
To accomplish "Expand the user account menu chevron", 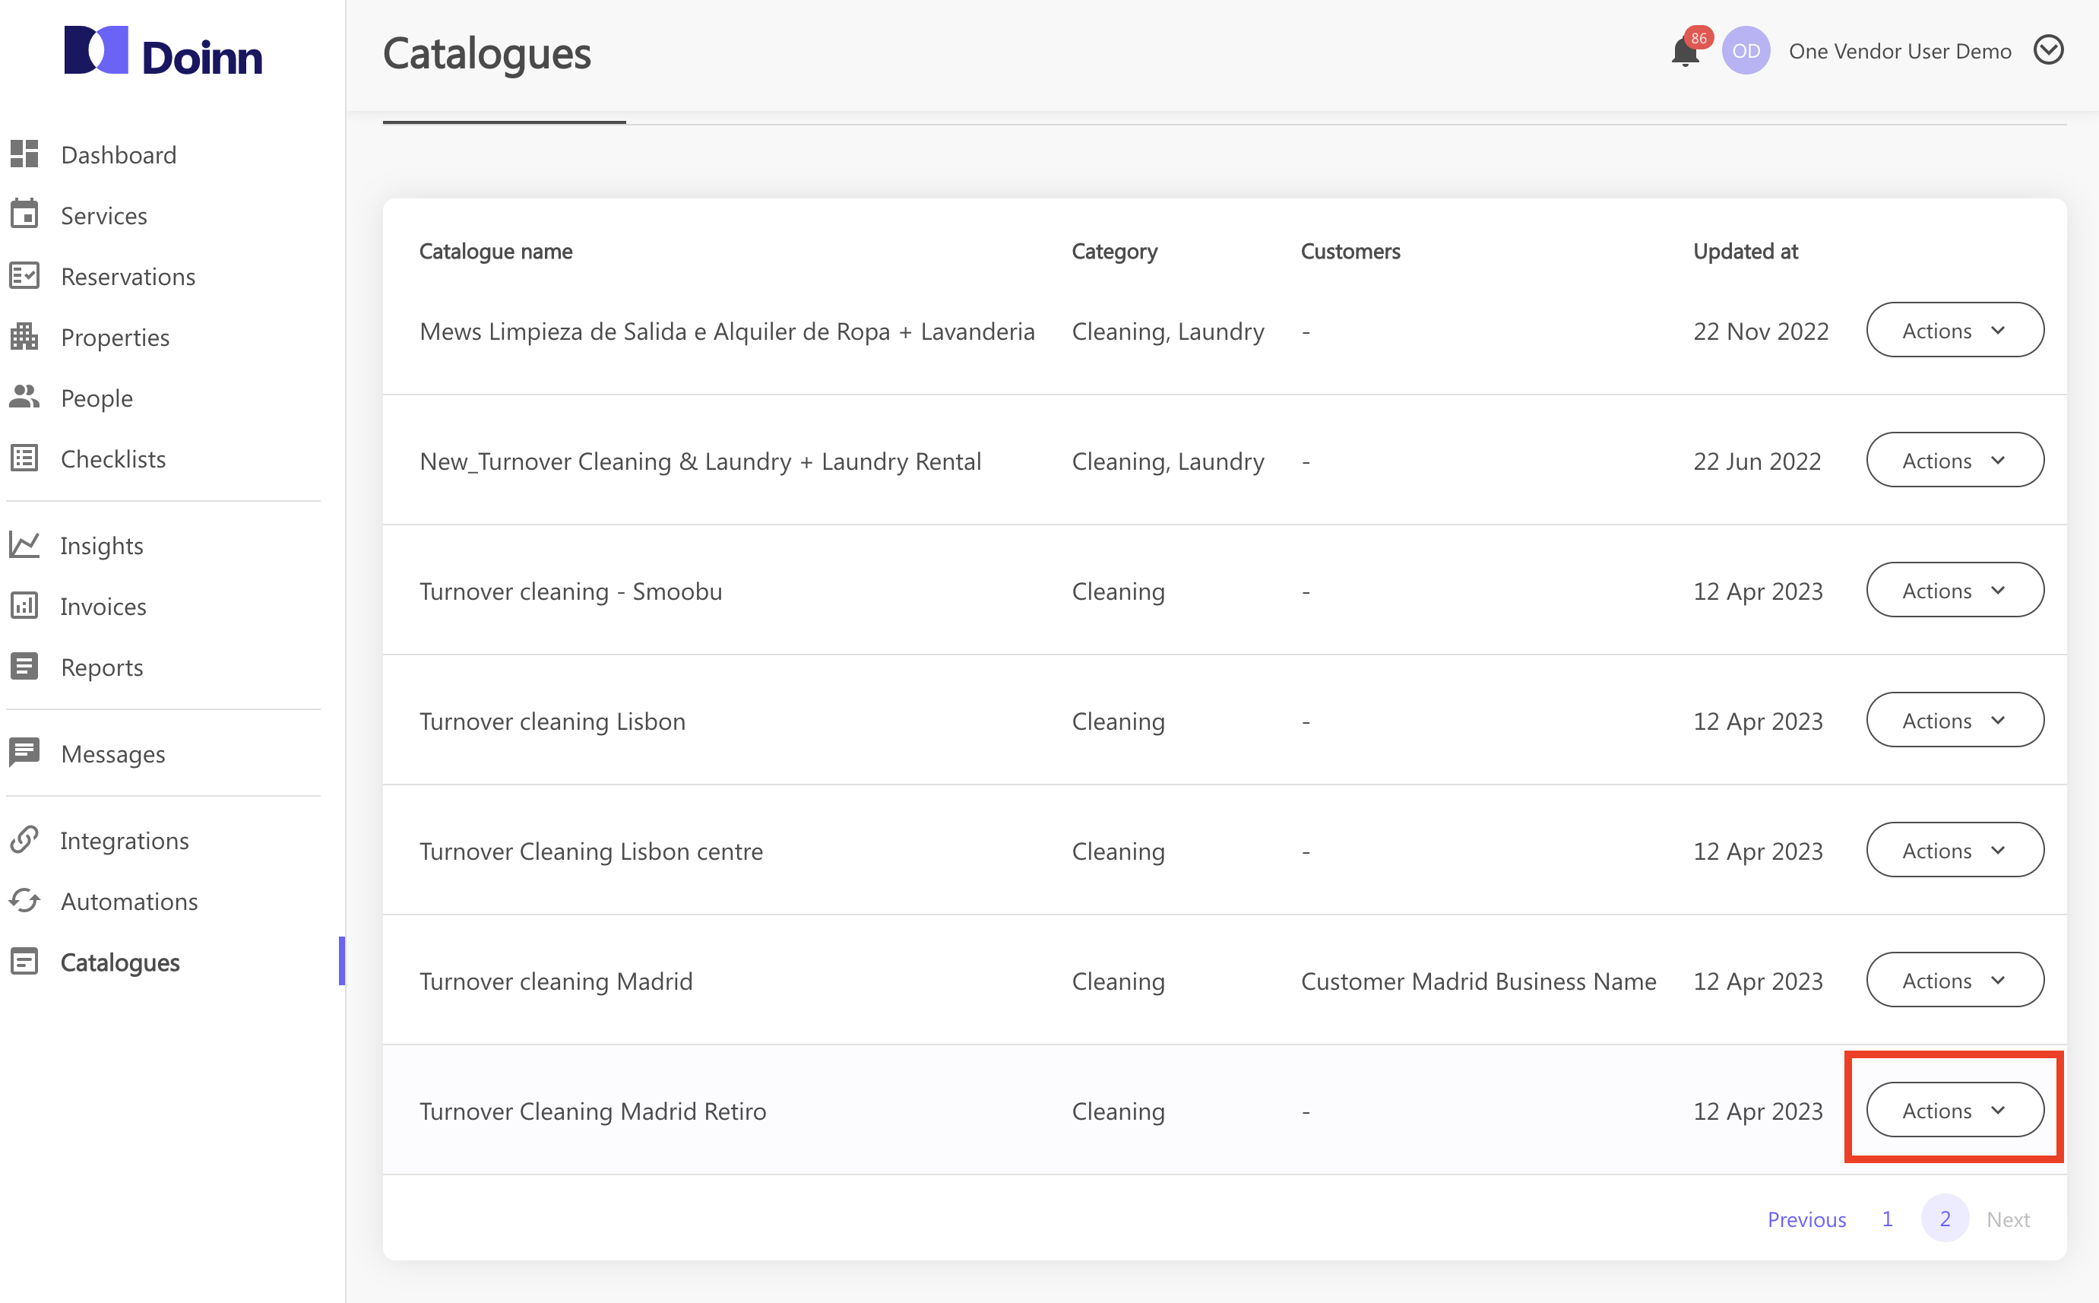I will coord(2048,50).
